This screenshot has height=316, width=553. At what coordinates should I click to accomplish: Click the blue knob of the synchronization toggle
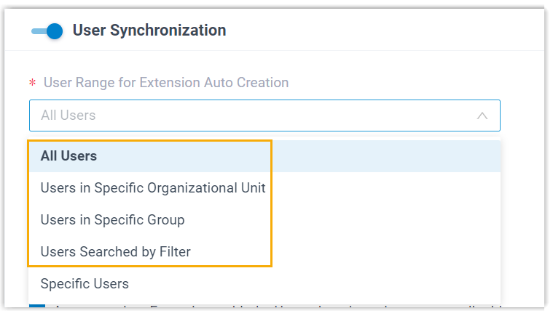coord(54,31)
